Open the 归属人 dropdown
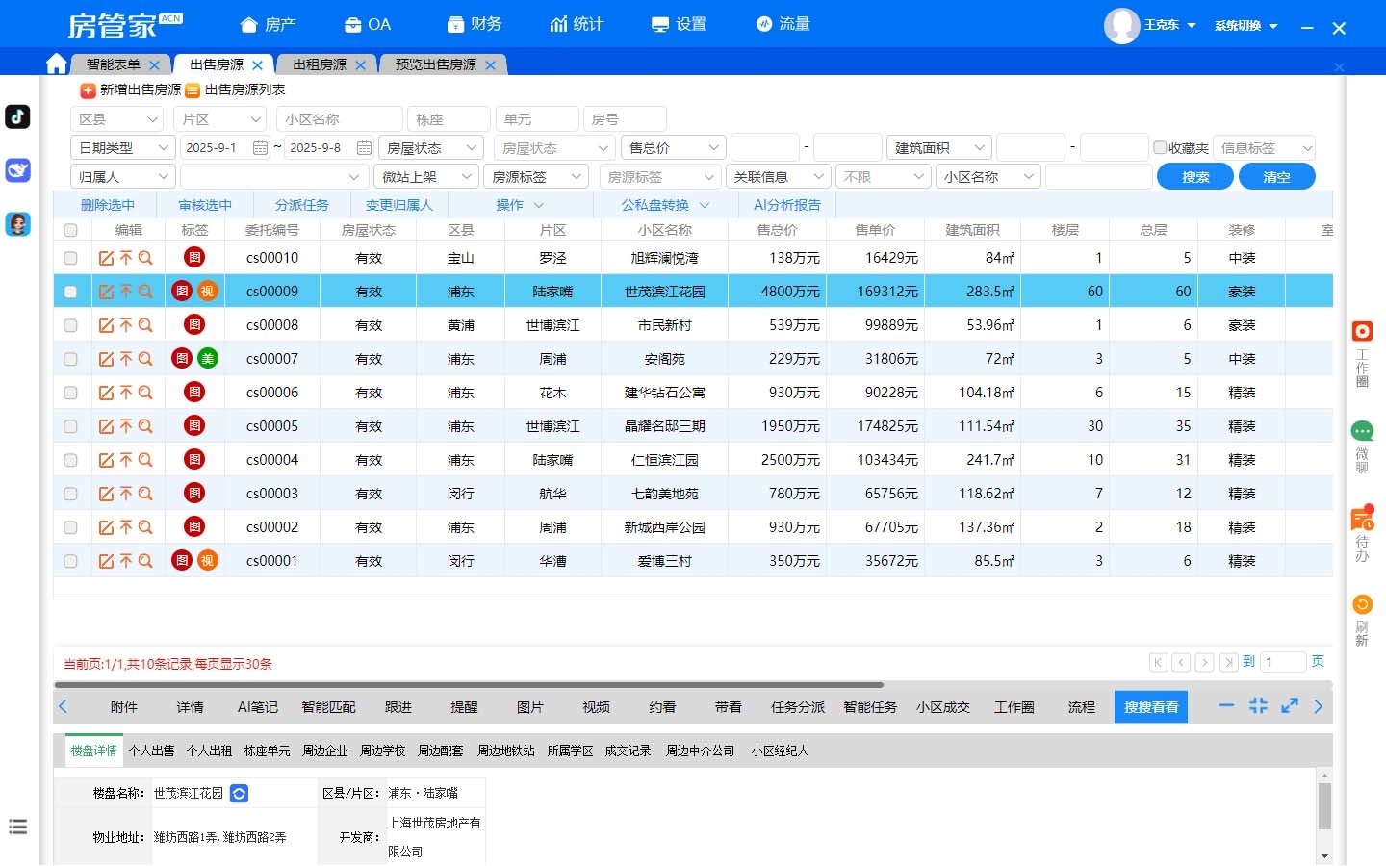Viewport: 1386px width, 866px height. point(122,177)
